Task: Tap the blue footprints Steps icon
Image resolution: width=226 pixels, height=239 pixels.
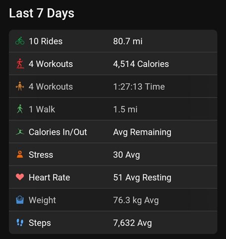Action: coord(20,223)
